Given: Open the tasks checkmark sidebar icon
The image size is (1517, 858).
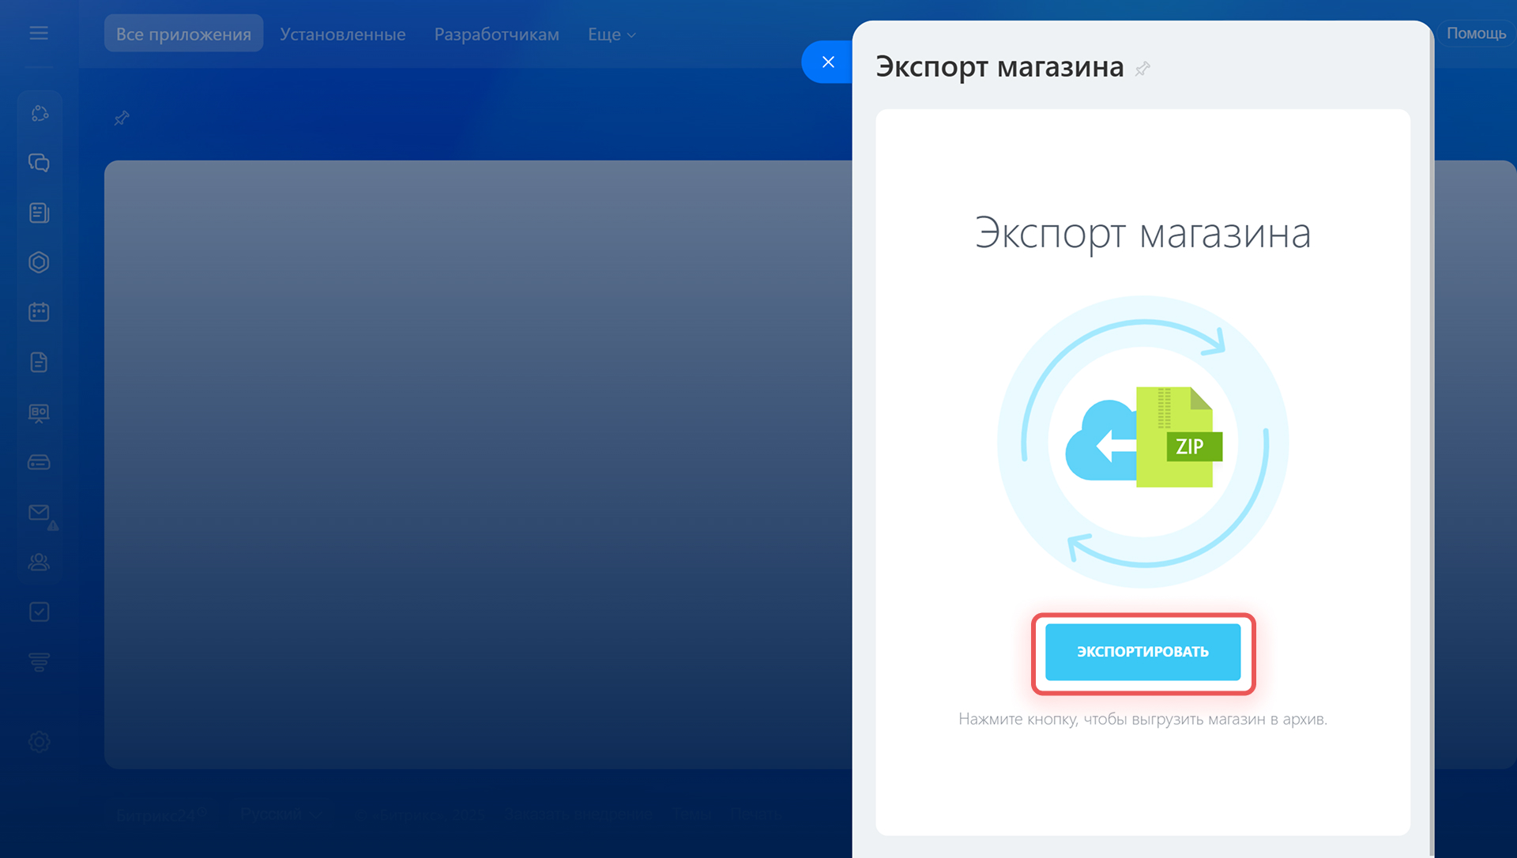Looking at the screenshot, I should 39,612.
